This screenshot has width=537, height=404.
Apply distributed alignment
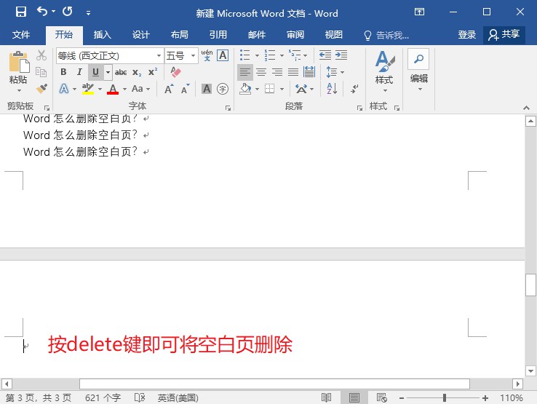[309, 72]
